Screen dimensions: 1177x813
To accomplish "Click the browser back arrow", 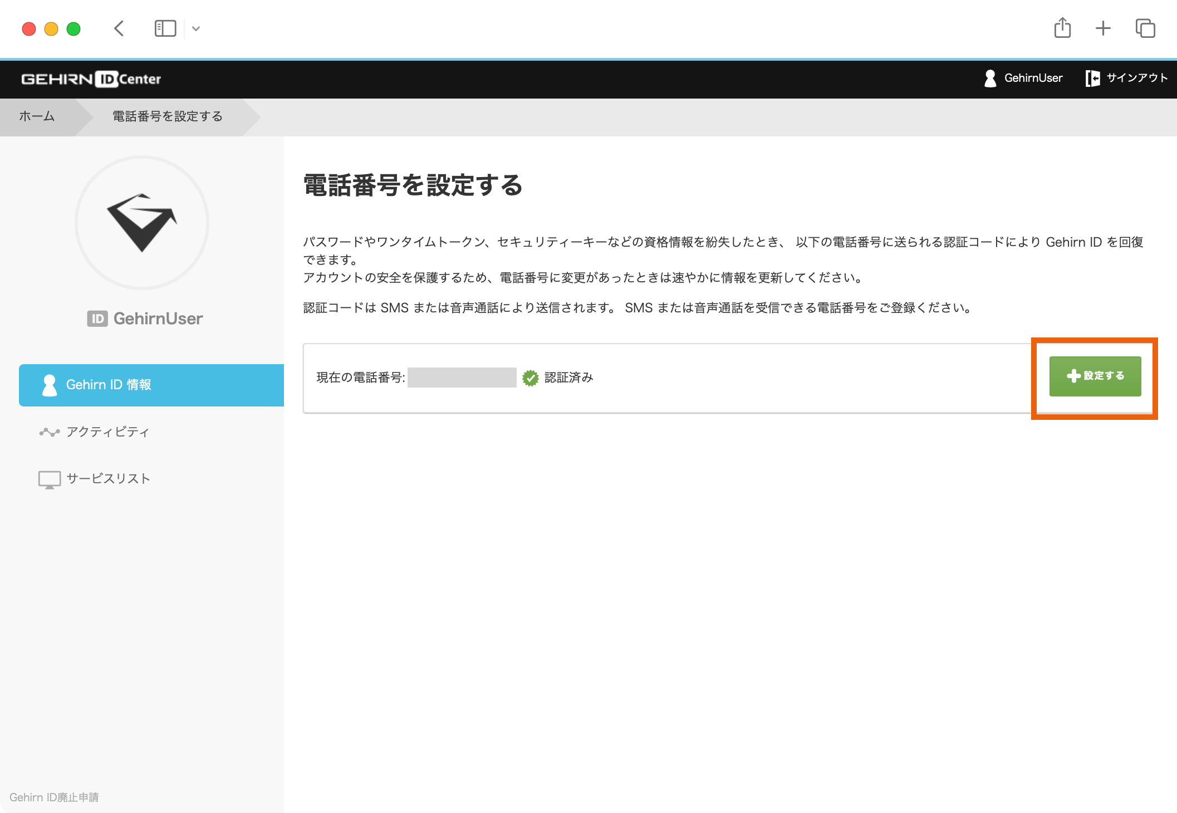I will point(119,28).
